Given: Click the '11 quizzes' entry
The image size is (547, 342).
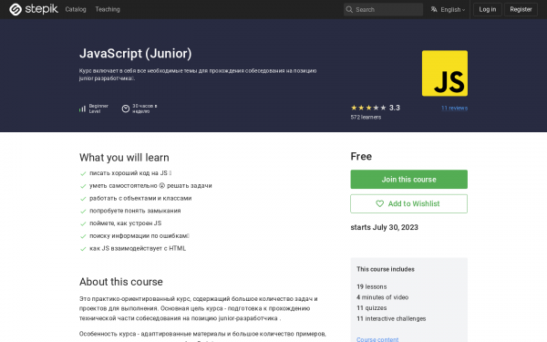Looking at the screenshot, I should [372, 308].
